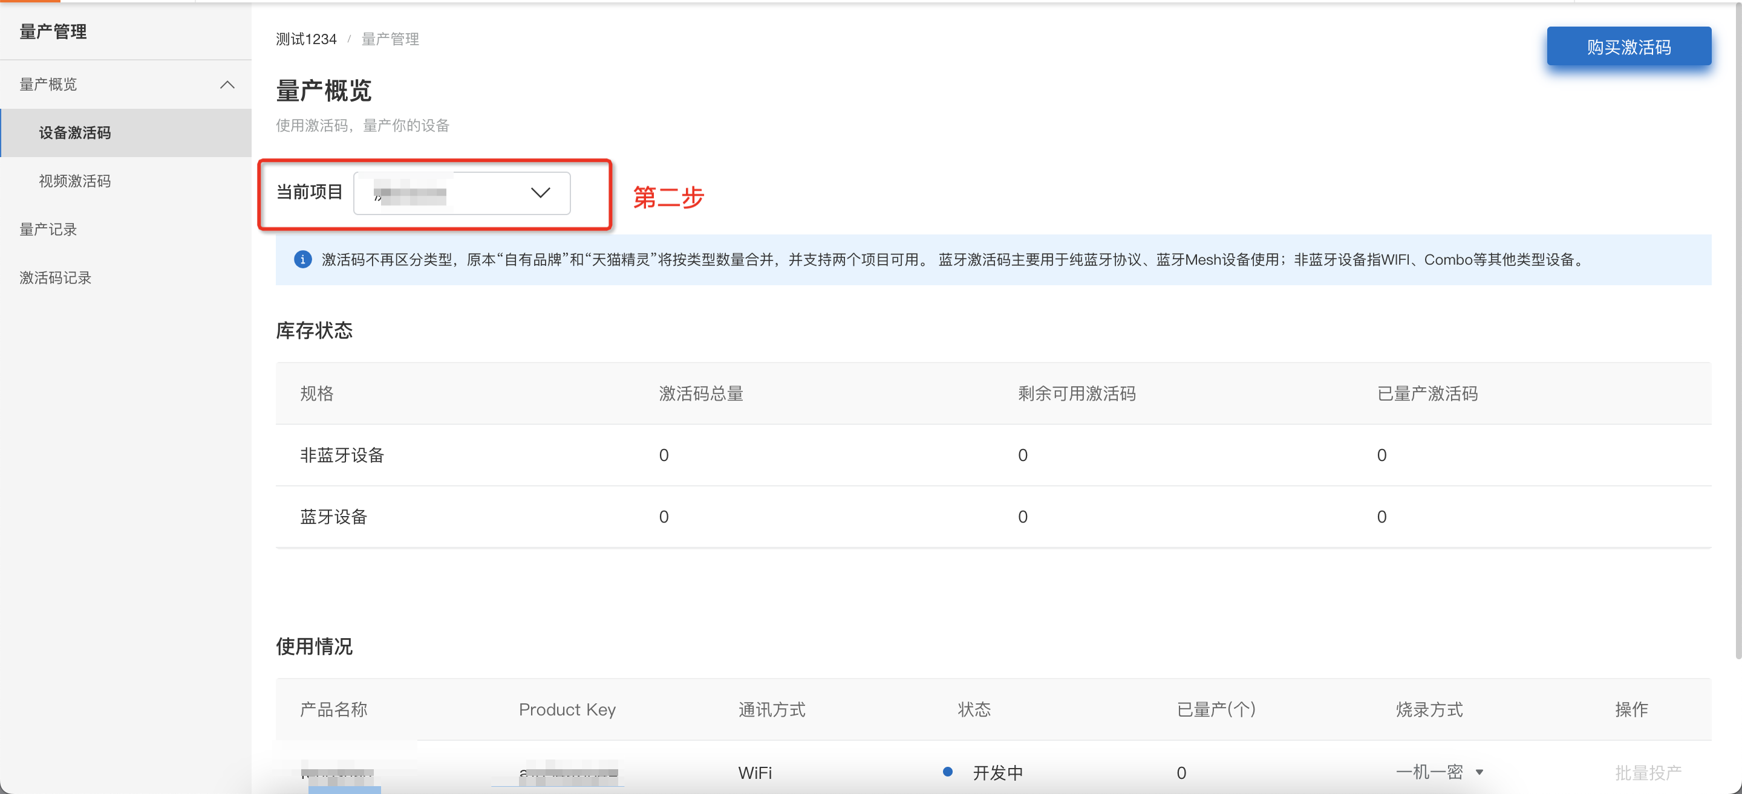Click the Product Key column header
1742x794 pixels.
click(x=567, y=709)
